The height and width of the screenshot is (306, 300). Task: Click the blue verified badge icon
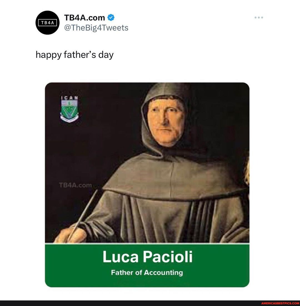tap(111, 17)
